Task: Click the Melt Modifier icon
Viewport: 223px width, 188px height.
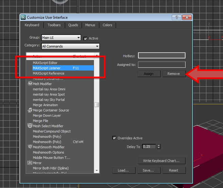Action: (30, 83)
